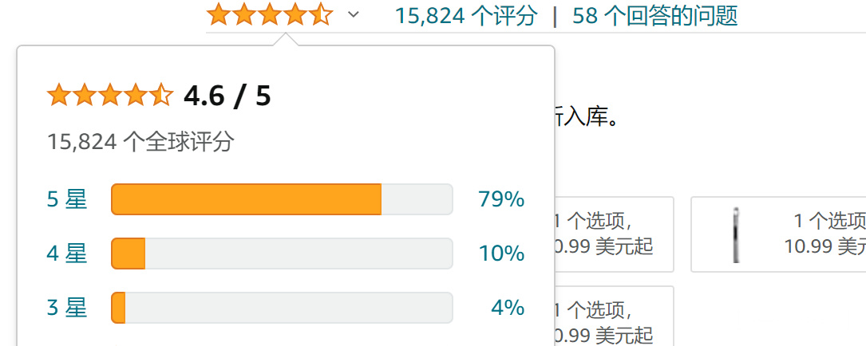Click the orange stars beside 4.6 / 5

tap(110, 96)
